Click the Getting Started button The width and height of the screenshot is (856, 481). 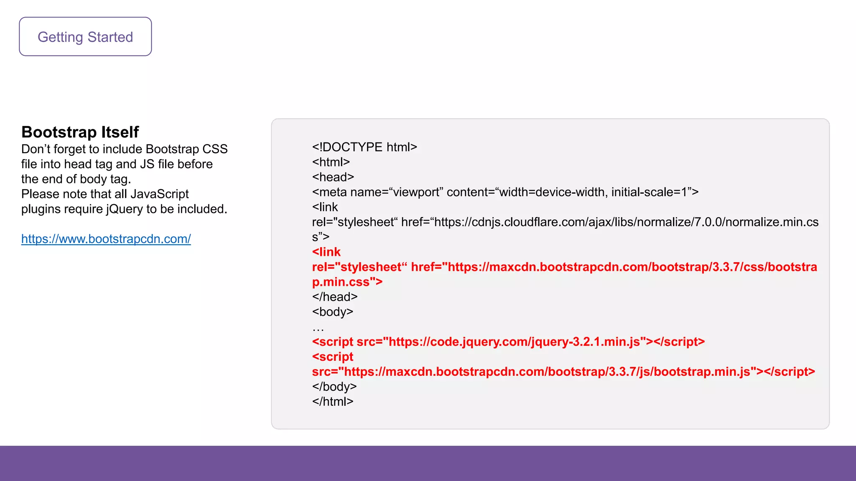pos(85,37)
